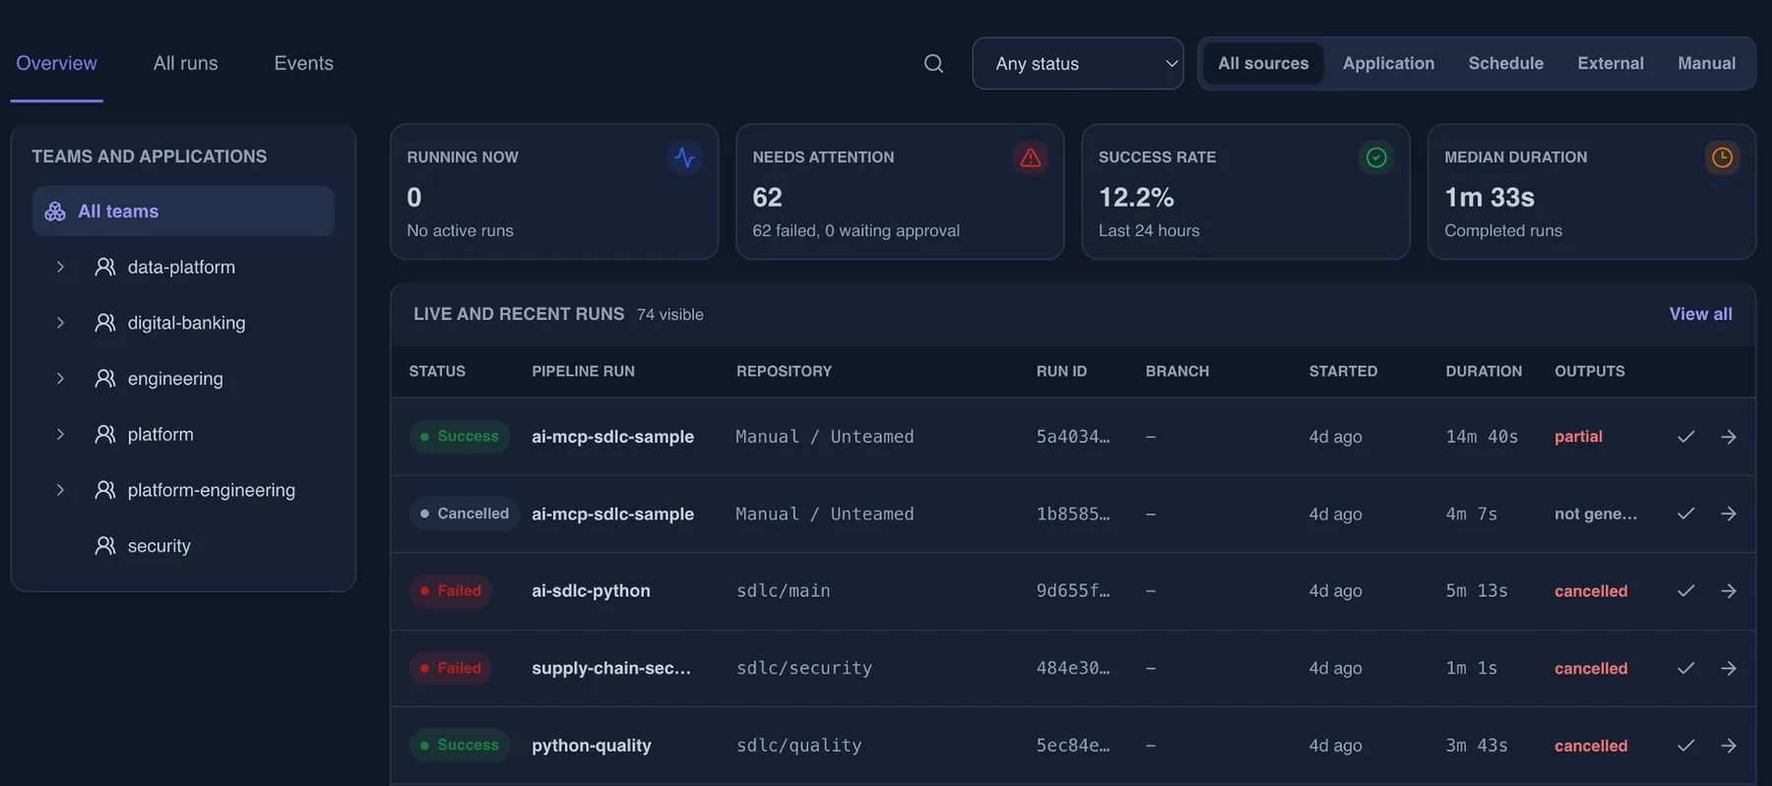The height and width of the screenshot is (786, 1772).
Task: Click checkmark icon on run 484e30 row
Action: (x=1686, y=668)
